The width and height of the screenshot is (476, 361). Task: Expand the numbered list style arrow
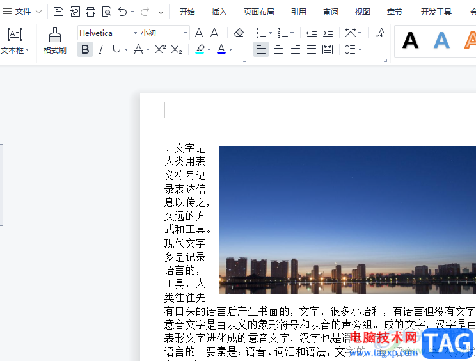292,33
